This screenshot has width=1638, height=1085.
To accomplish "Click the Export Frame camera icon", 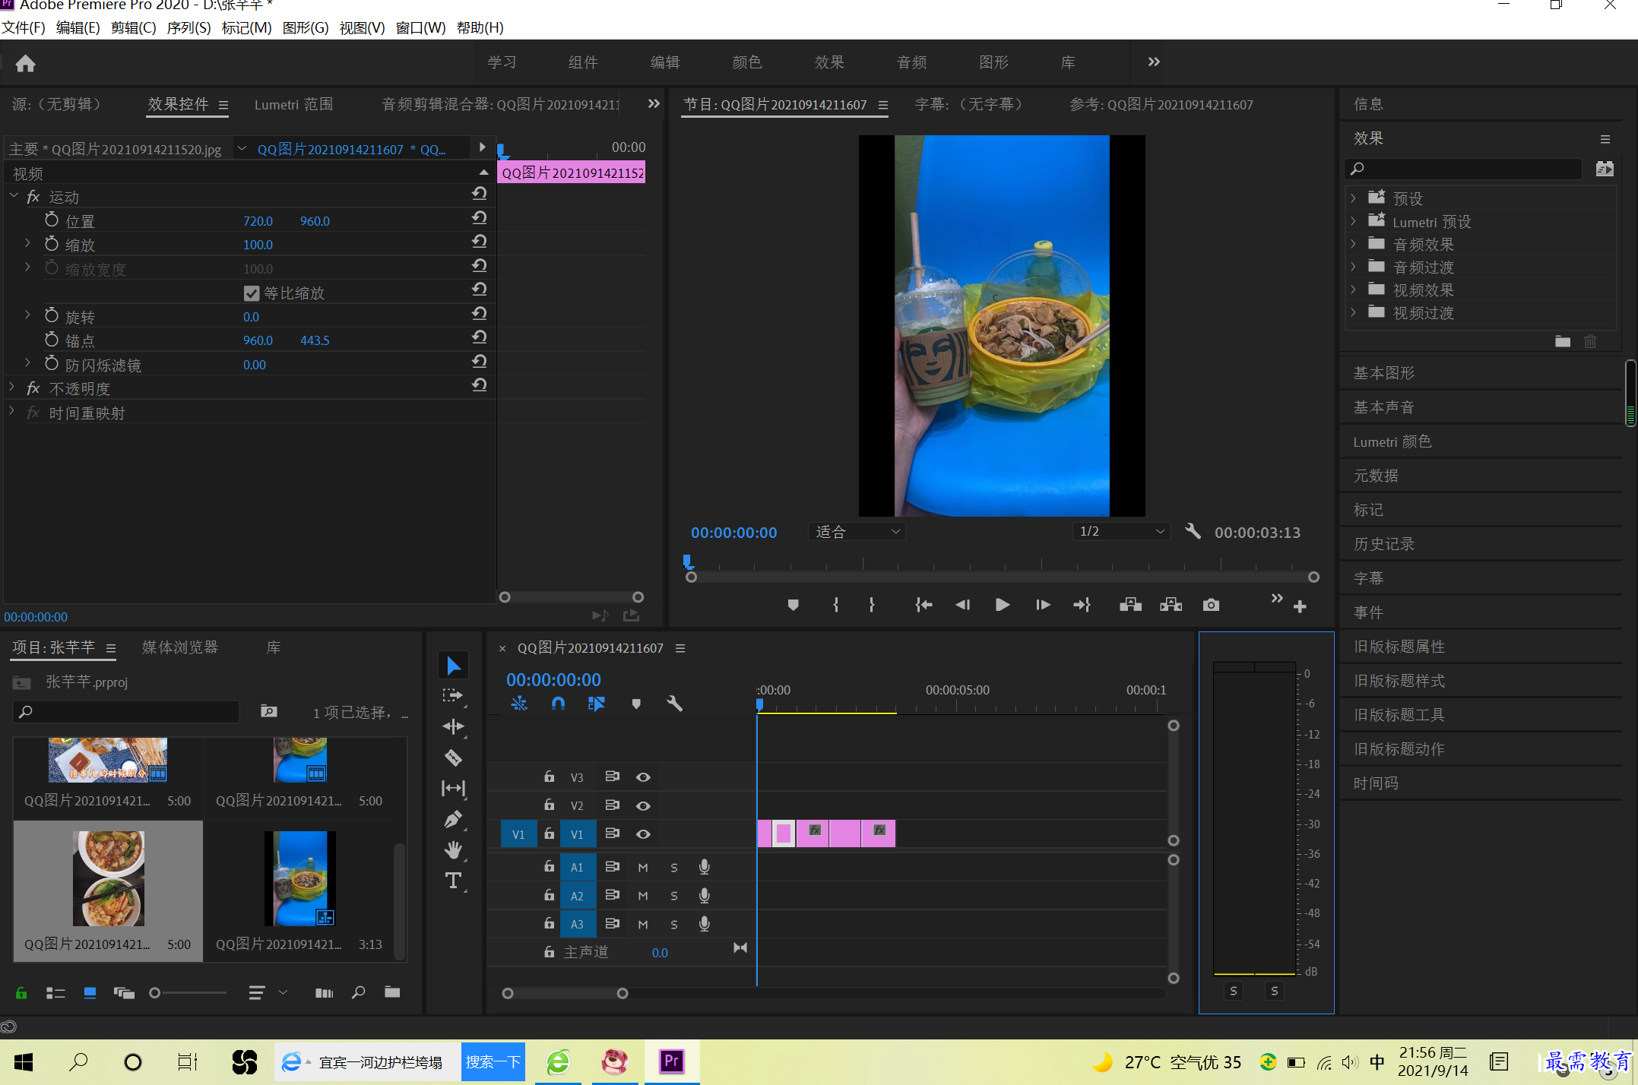I will click(x=1211, y=605).
